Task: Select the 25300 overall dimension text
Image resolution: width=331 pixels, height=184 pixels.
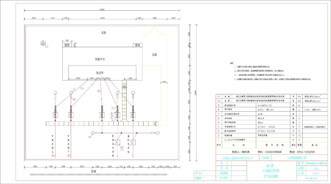Action: click(x=102, y=10)
